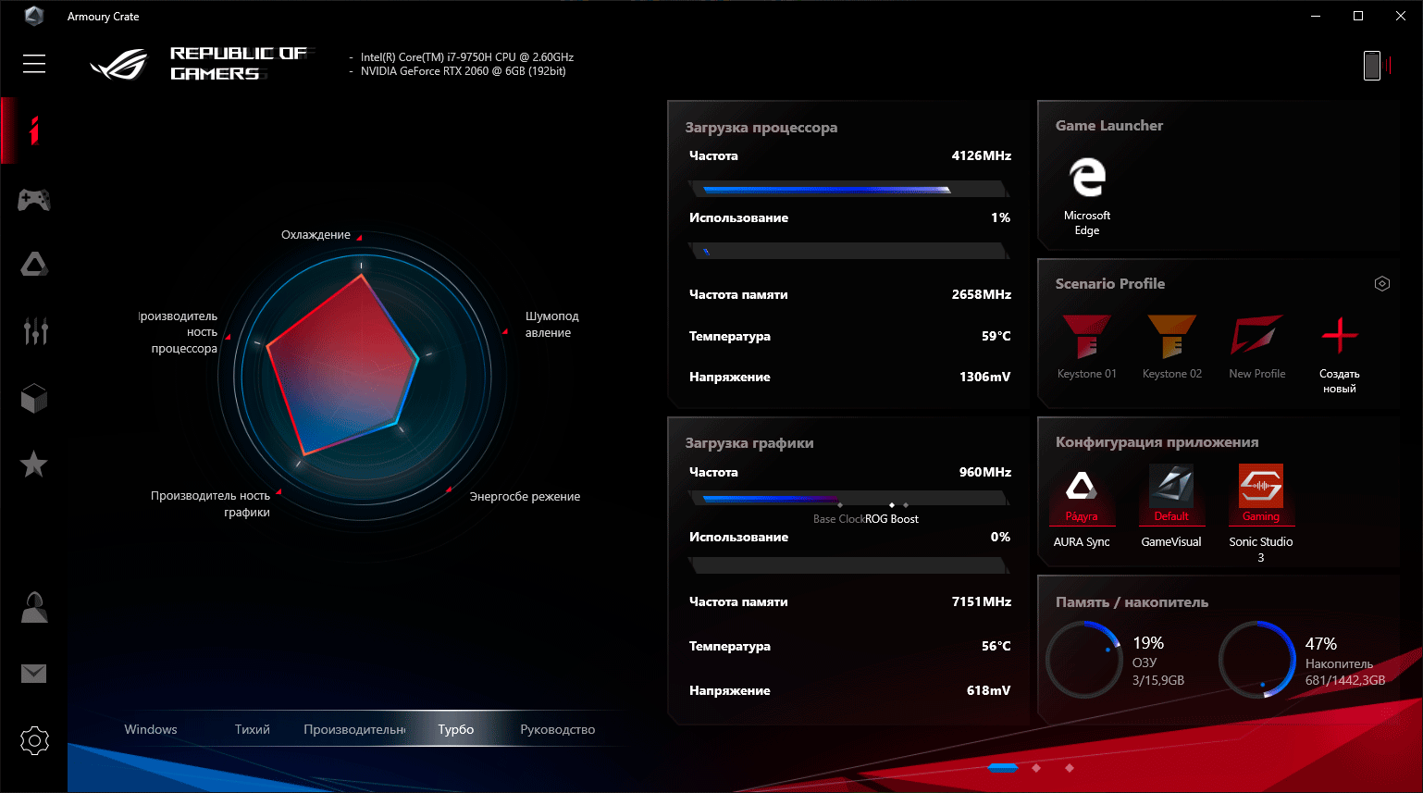Screen dimensions: 1423x793
Task: Click the Загрузка процессора panel title
Action: click(x=761, y=128)
